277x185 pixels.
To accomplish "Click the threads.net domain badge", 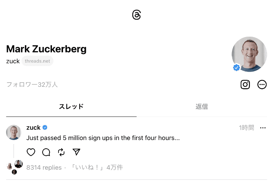I will [37, 61].
